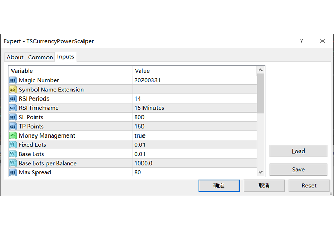Select the Money Management label
This screenshot has height=250, width=334.
click(x=47, y=135)
